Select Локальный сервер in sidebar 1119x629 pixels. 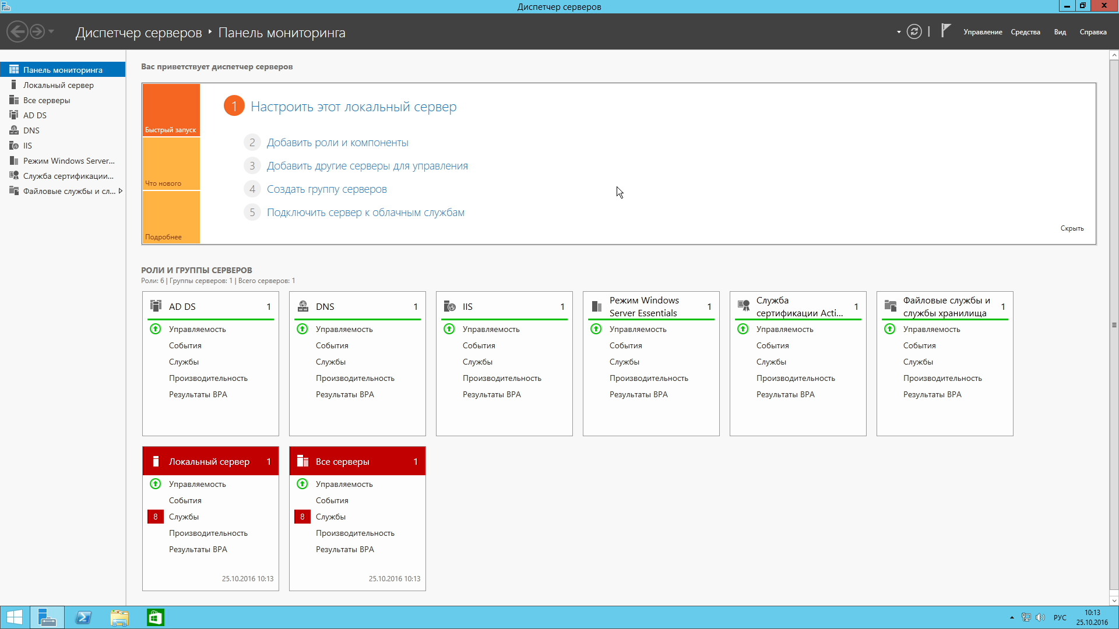pyautogui.click(x=58, y=85)
